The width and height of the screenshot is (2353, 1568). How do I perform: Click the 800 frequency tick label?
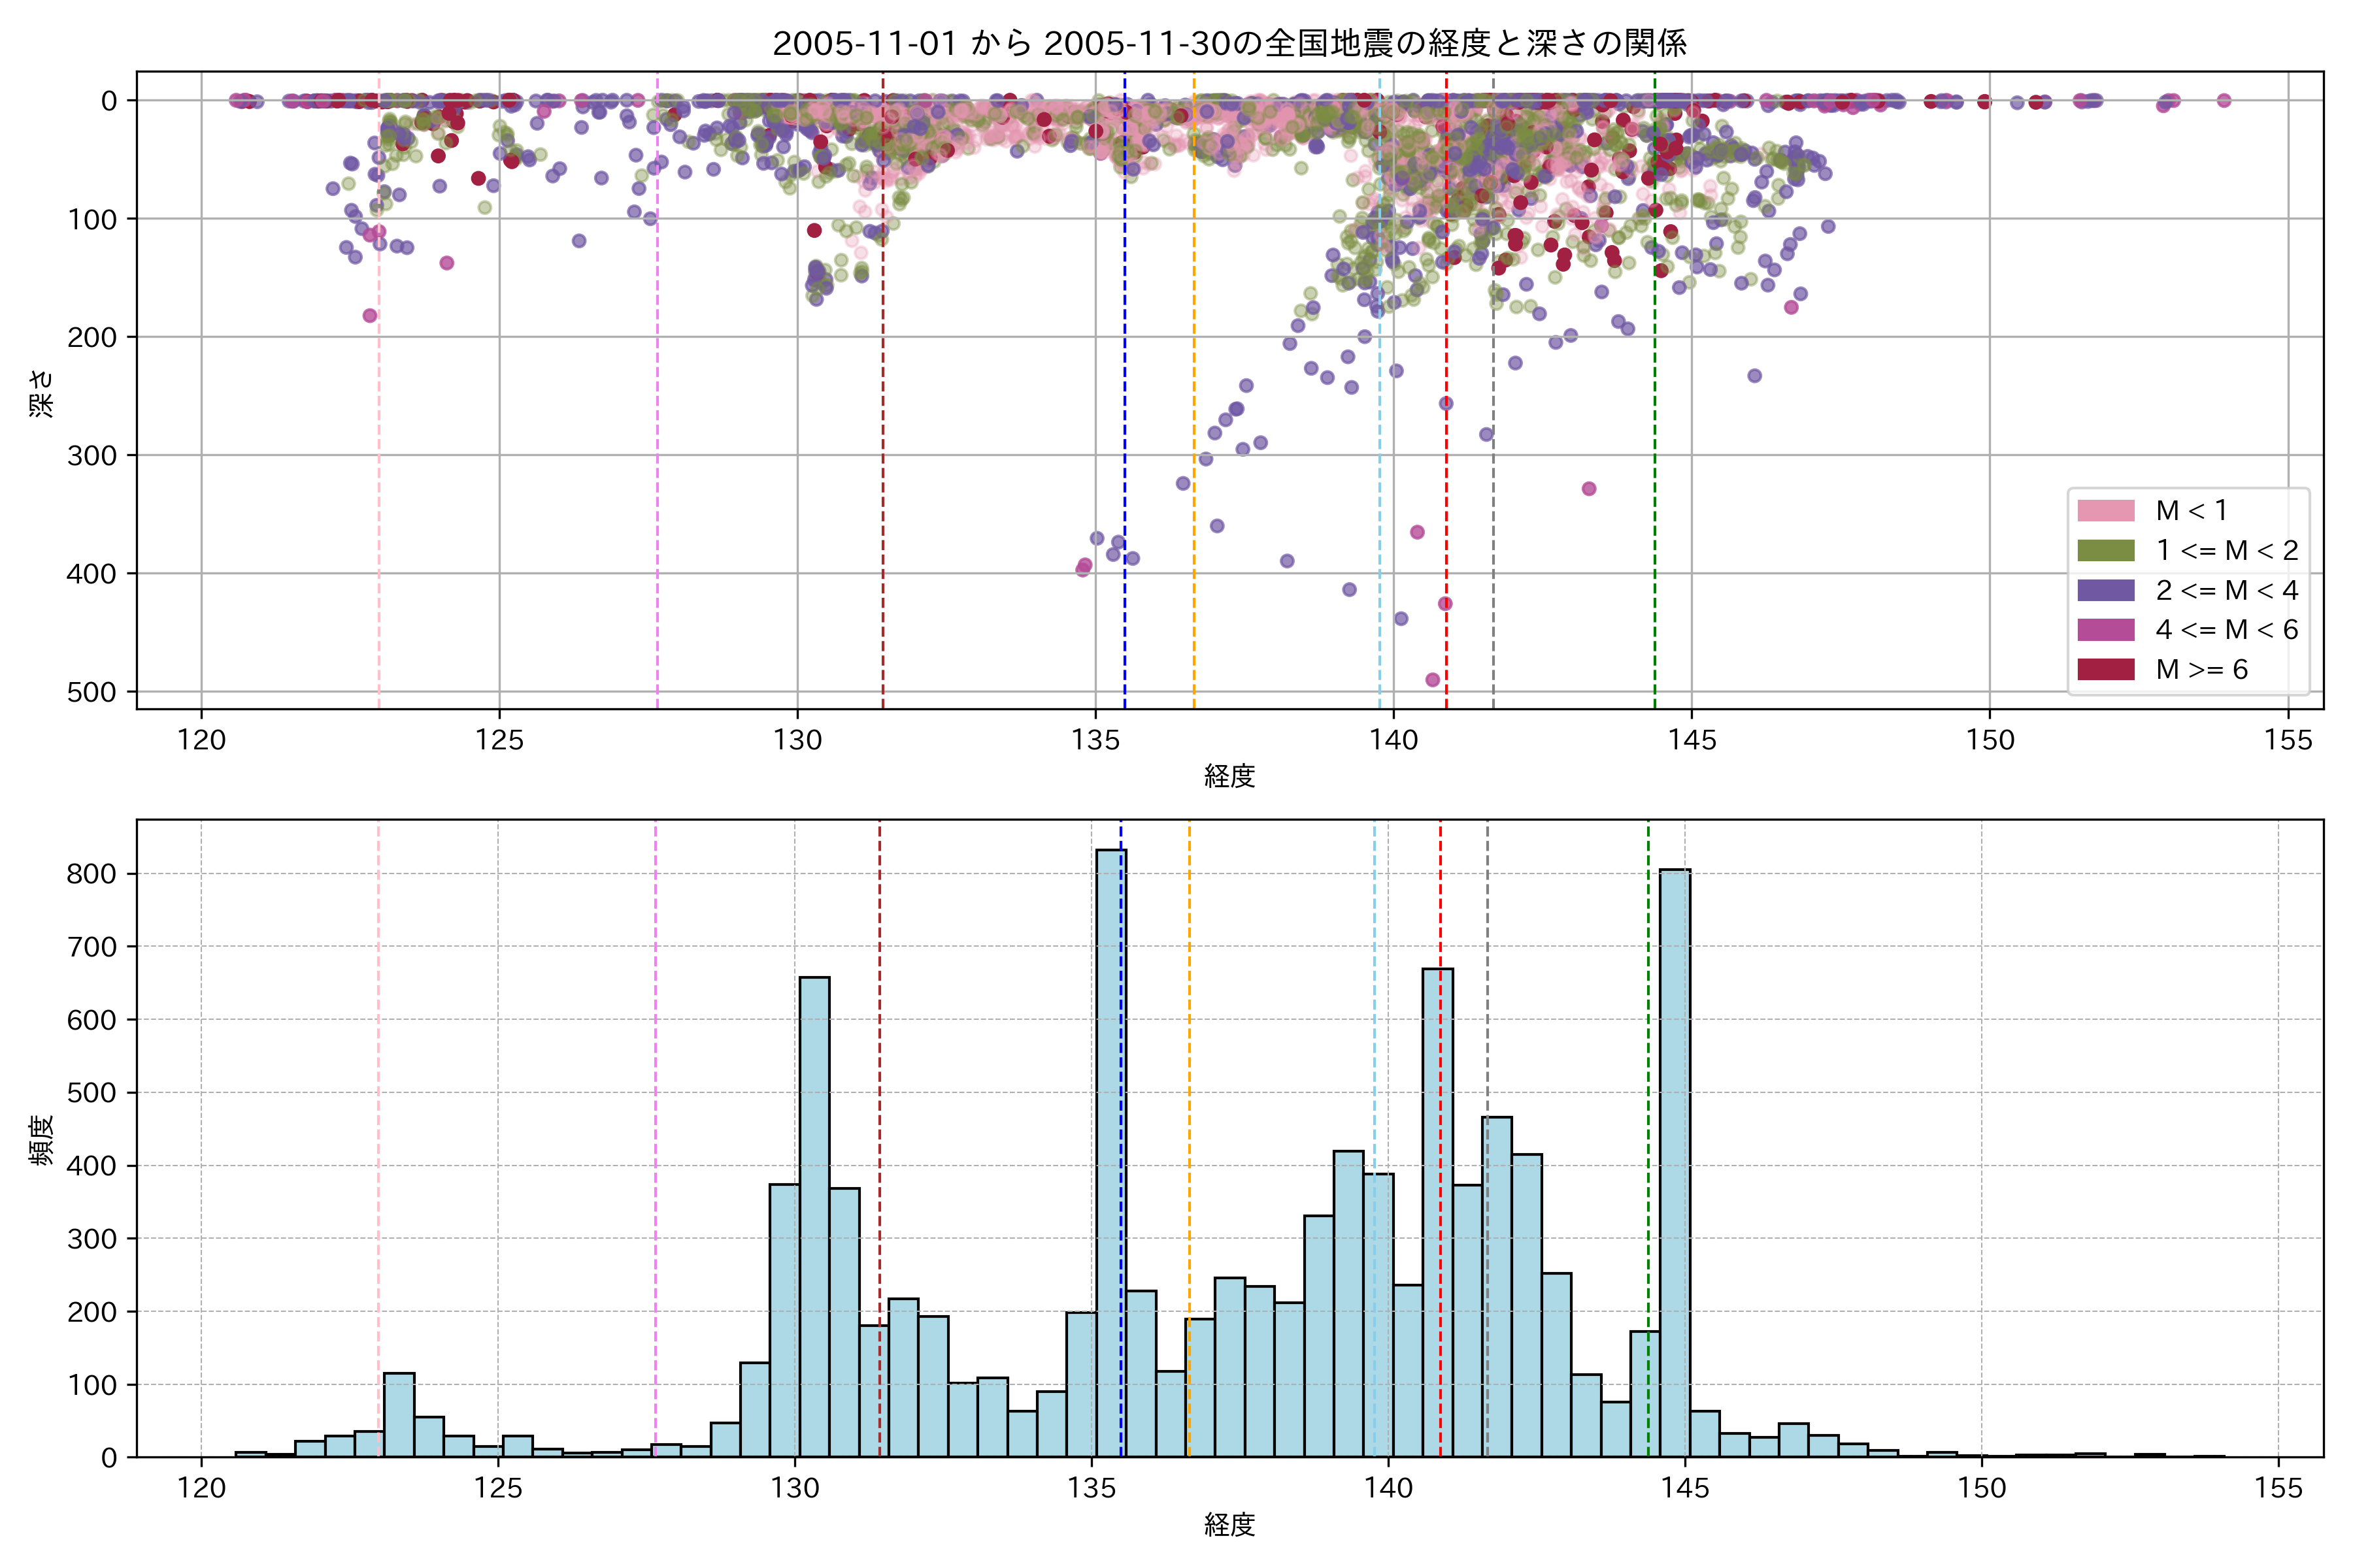point(91,874)
